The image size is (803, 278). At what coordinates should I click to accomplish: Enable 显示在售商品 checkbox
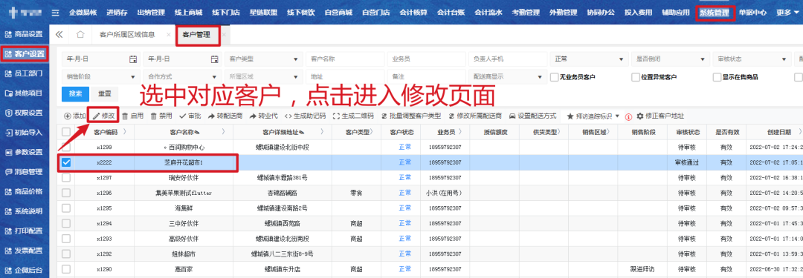coord(717,77)
